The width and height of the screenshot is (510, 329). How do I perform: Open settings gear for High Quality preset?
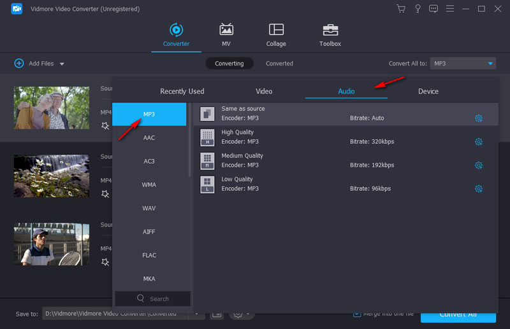click(x=479, y=142)
